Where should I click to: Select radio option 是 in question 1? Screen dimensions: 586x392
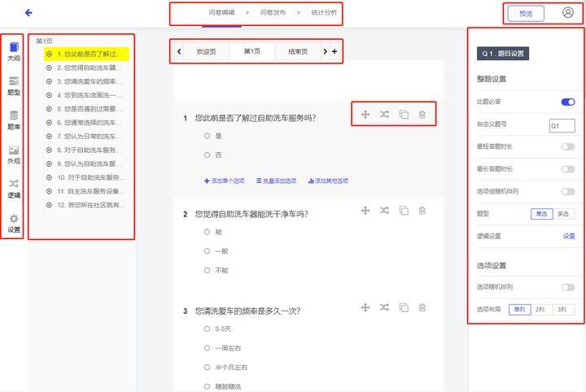[207, 136]
